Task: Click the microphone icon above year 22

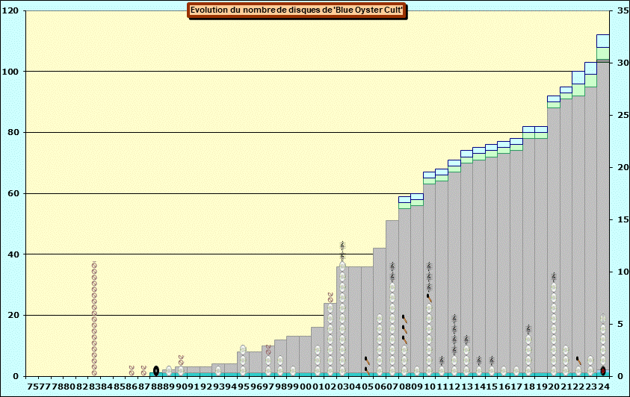Action: [x=578, y=360]
